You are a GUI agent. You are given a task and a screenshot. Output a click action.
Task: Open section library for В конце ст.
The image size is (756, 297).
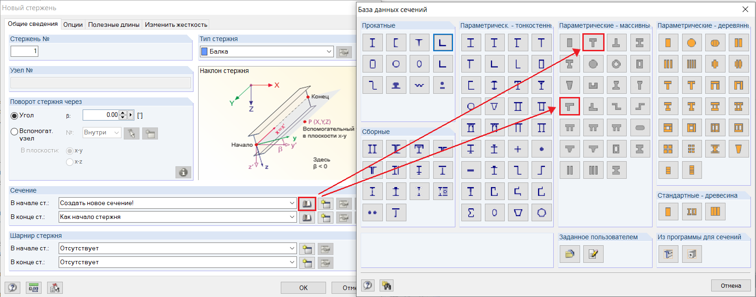pyautogui.click(x=307, y=218)
